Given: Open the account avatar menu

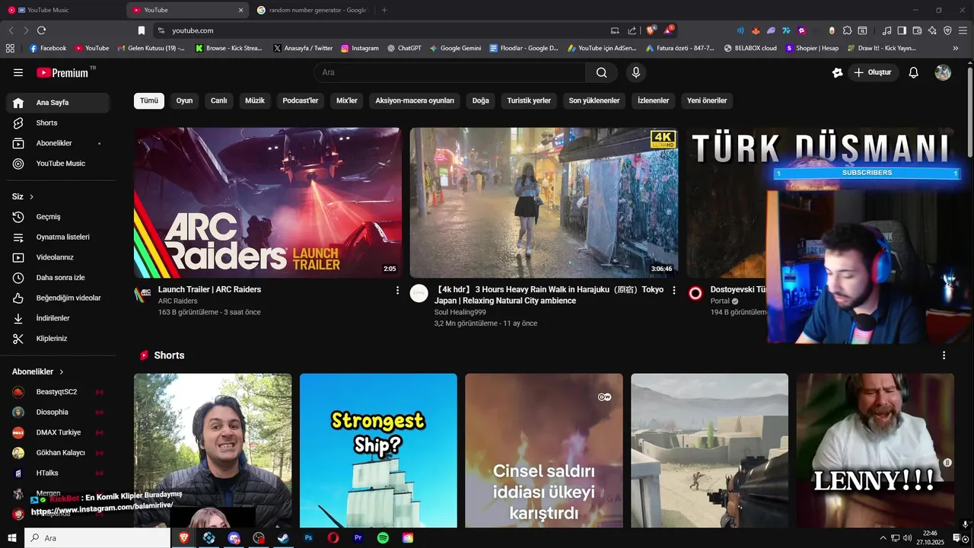Looking at the screenshot, I should [x=943, y=72].
